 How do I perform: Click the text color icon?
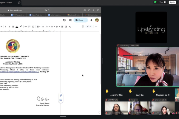[x=17, y=26]
